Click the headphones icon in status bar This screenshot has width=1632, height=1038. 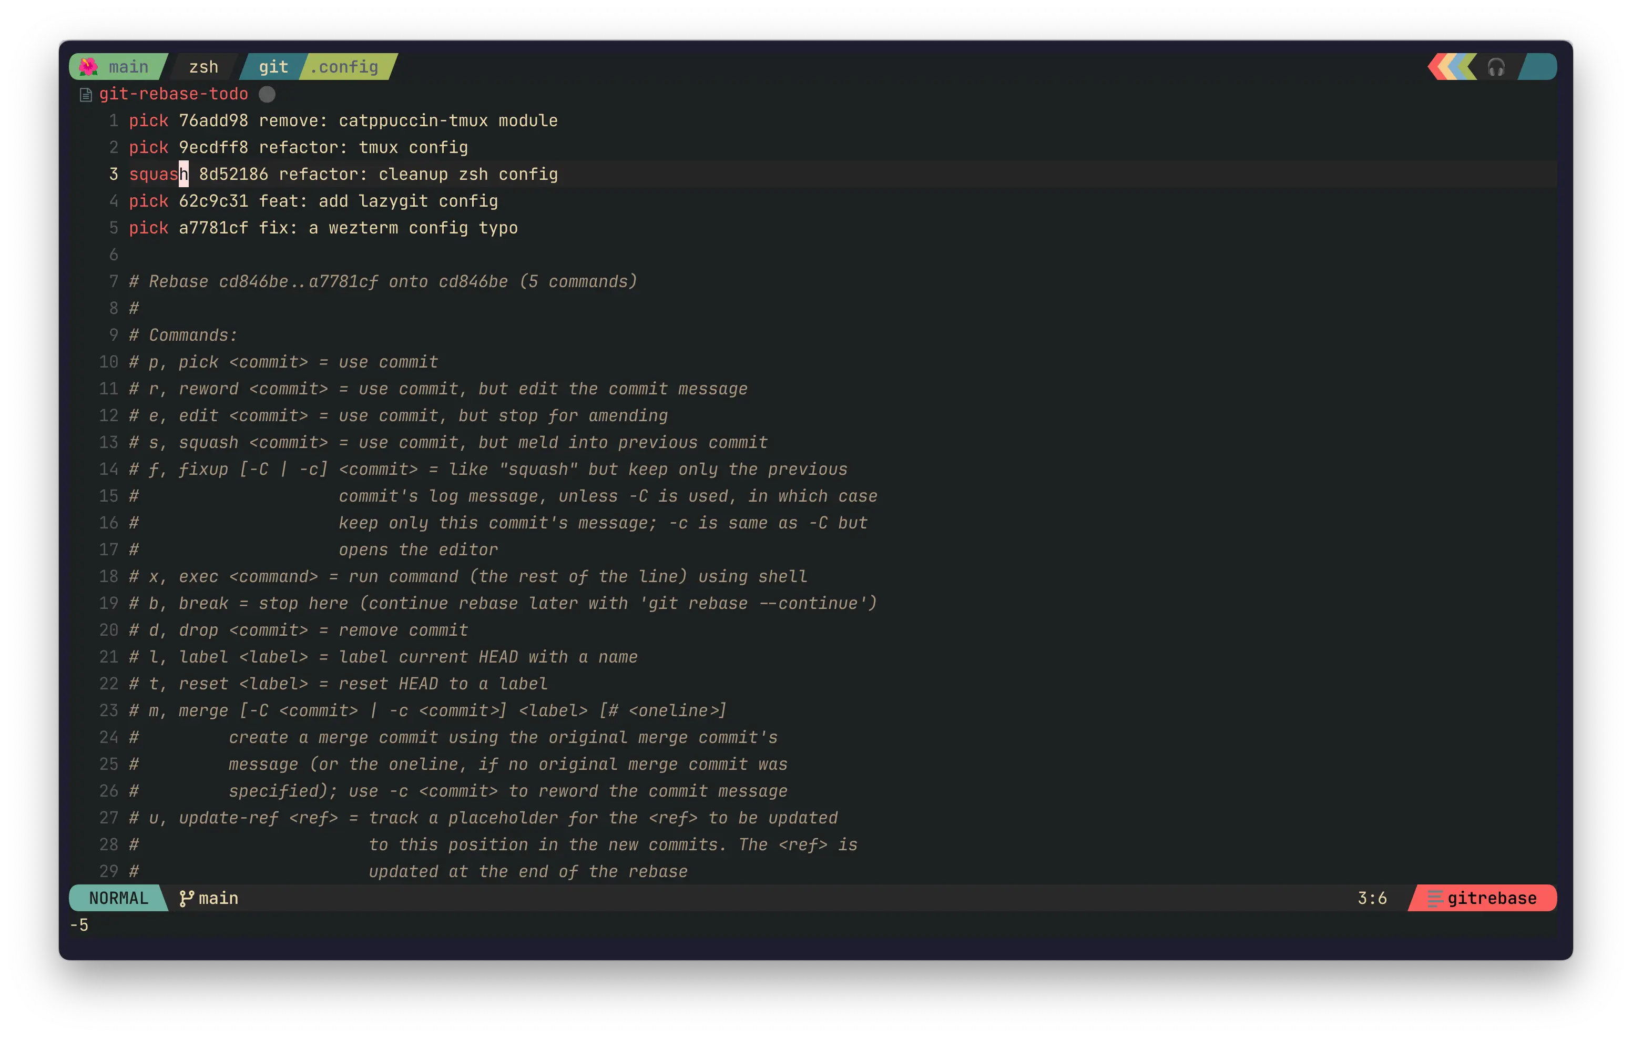(1496, 67)
